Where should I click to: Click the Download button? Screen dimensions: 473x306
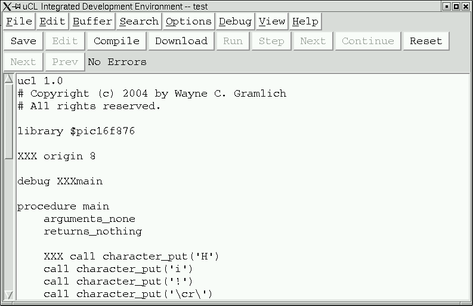[x=181, y=41]
